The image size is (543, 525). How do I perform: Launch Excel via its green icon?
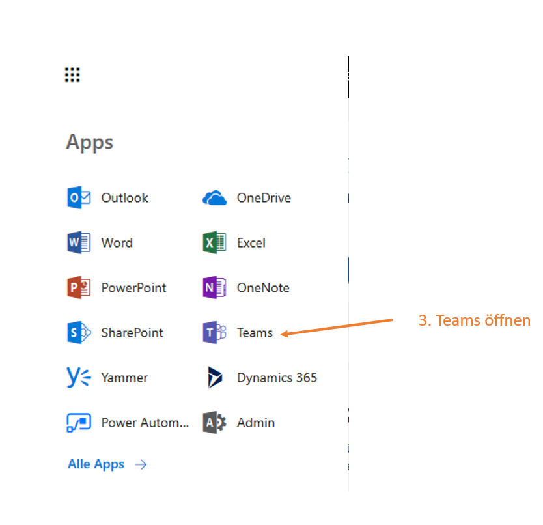214,242
